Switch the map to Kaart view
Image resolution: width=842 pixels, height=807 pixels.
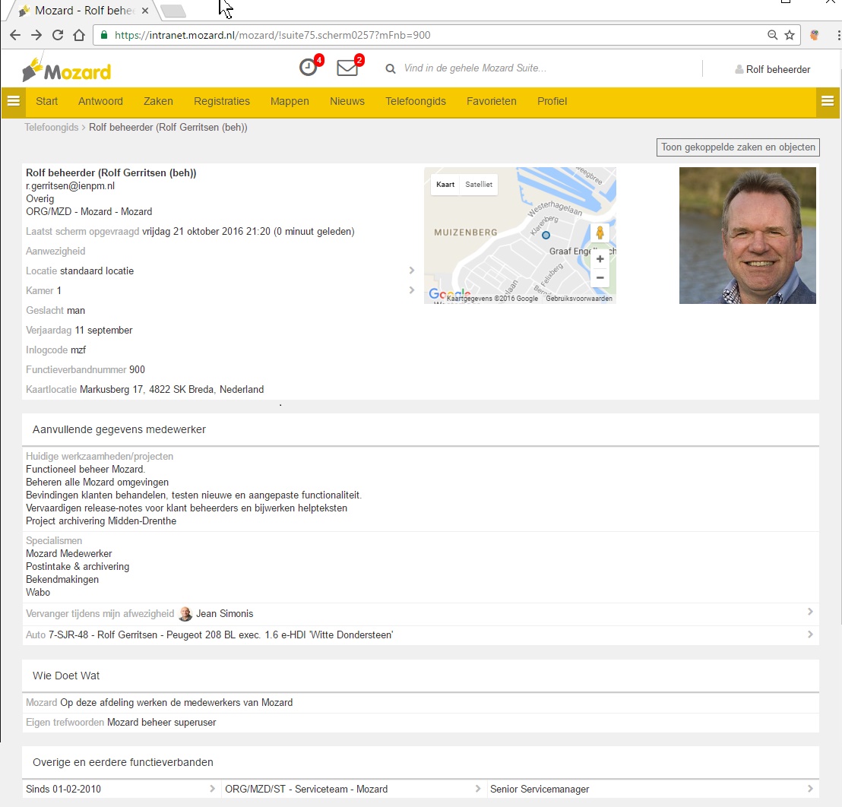coord(445,184)
